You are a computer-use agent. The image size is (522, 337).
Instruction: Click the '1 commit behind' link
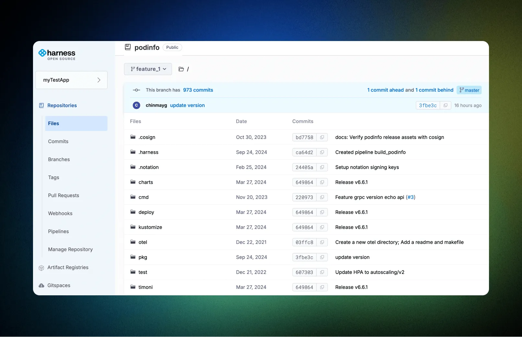tap(434, 90)
